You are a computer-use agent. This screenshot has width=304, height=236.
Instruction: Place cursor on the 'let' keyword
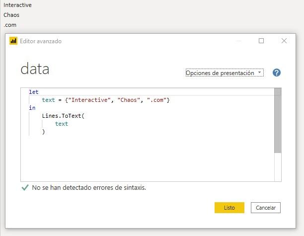coord(33,92)
